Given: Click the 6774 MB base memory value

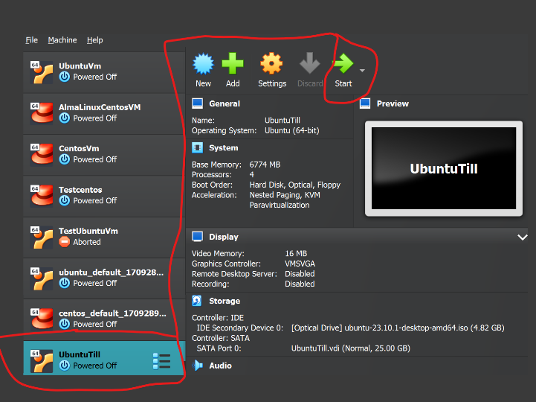Looking at the screenshot, I should coord(265,165).
